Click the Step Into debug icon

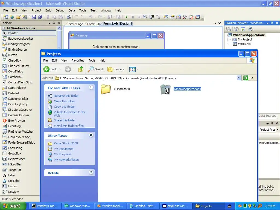[x=145, y=17]
